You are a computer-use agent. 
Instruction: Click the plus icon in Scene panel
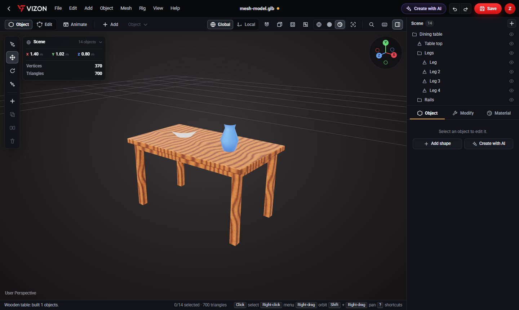tap(511, 23)
